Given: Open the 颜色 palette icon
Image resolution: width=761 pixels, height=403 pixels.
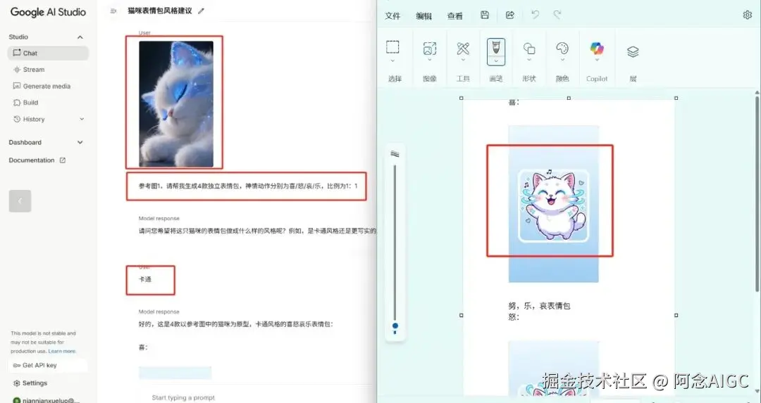Looking at the screenshot, I should (562, 48).
